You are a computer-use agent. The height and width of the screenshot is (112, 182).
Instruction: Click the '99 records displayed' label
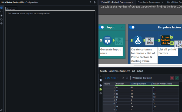click(x=142, y=78)
